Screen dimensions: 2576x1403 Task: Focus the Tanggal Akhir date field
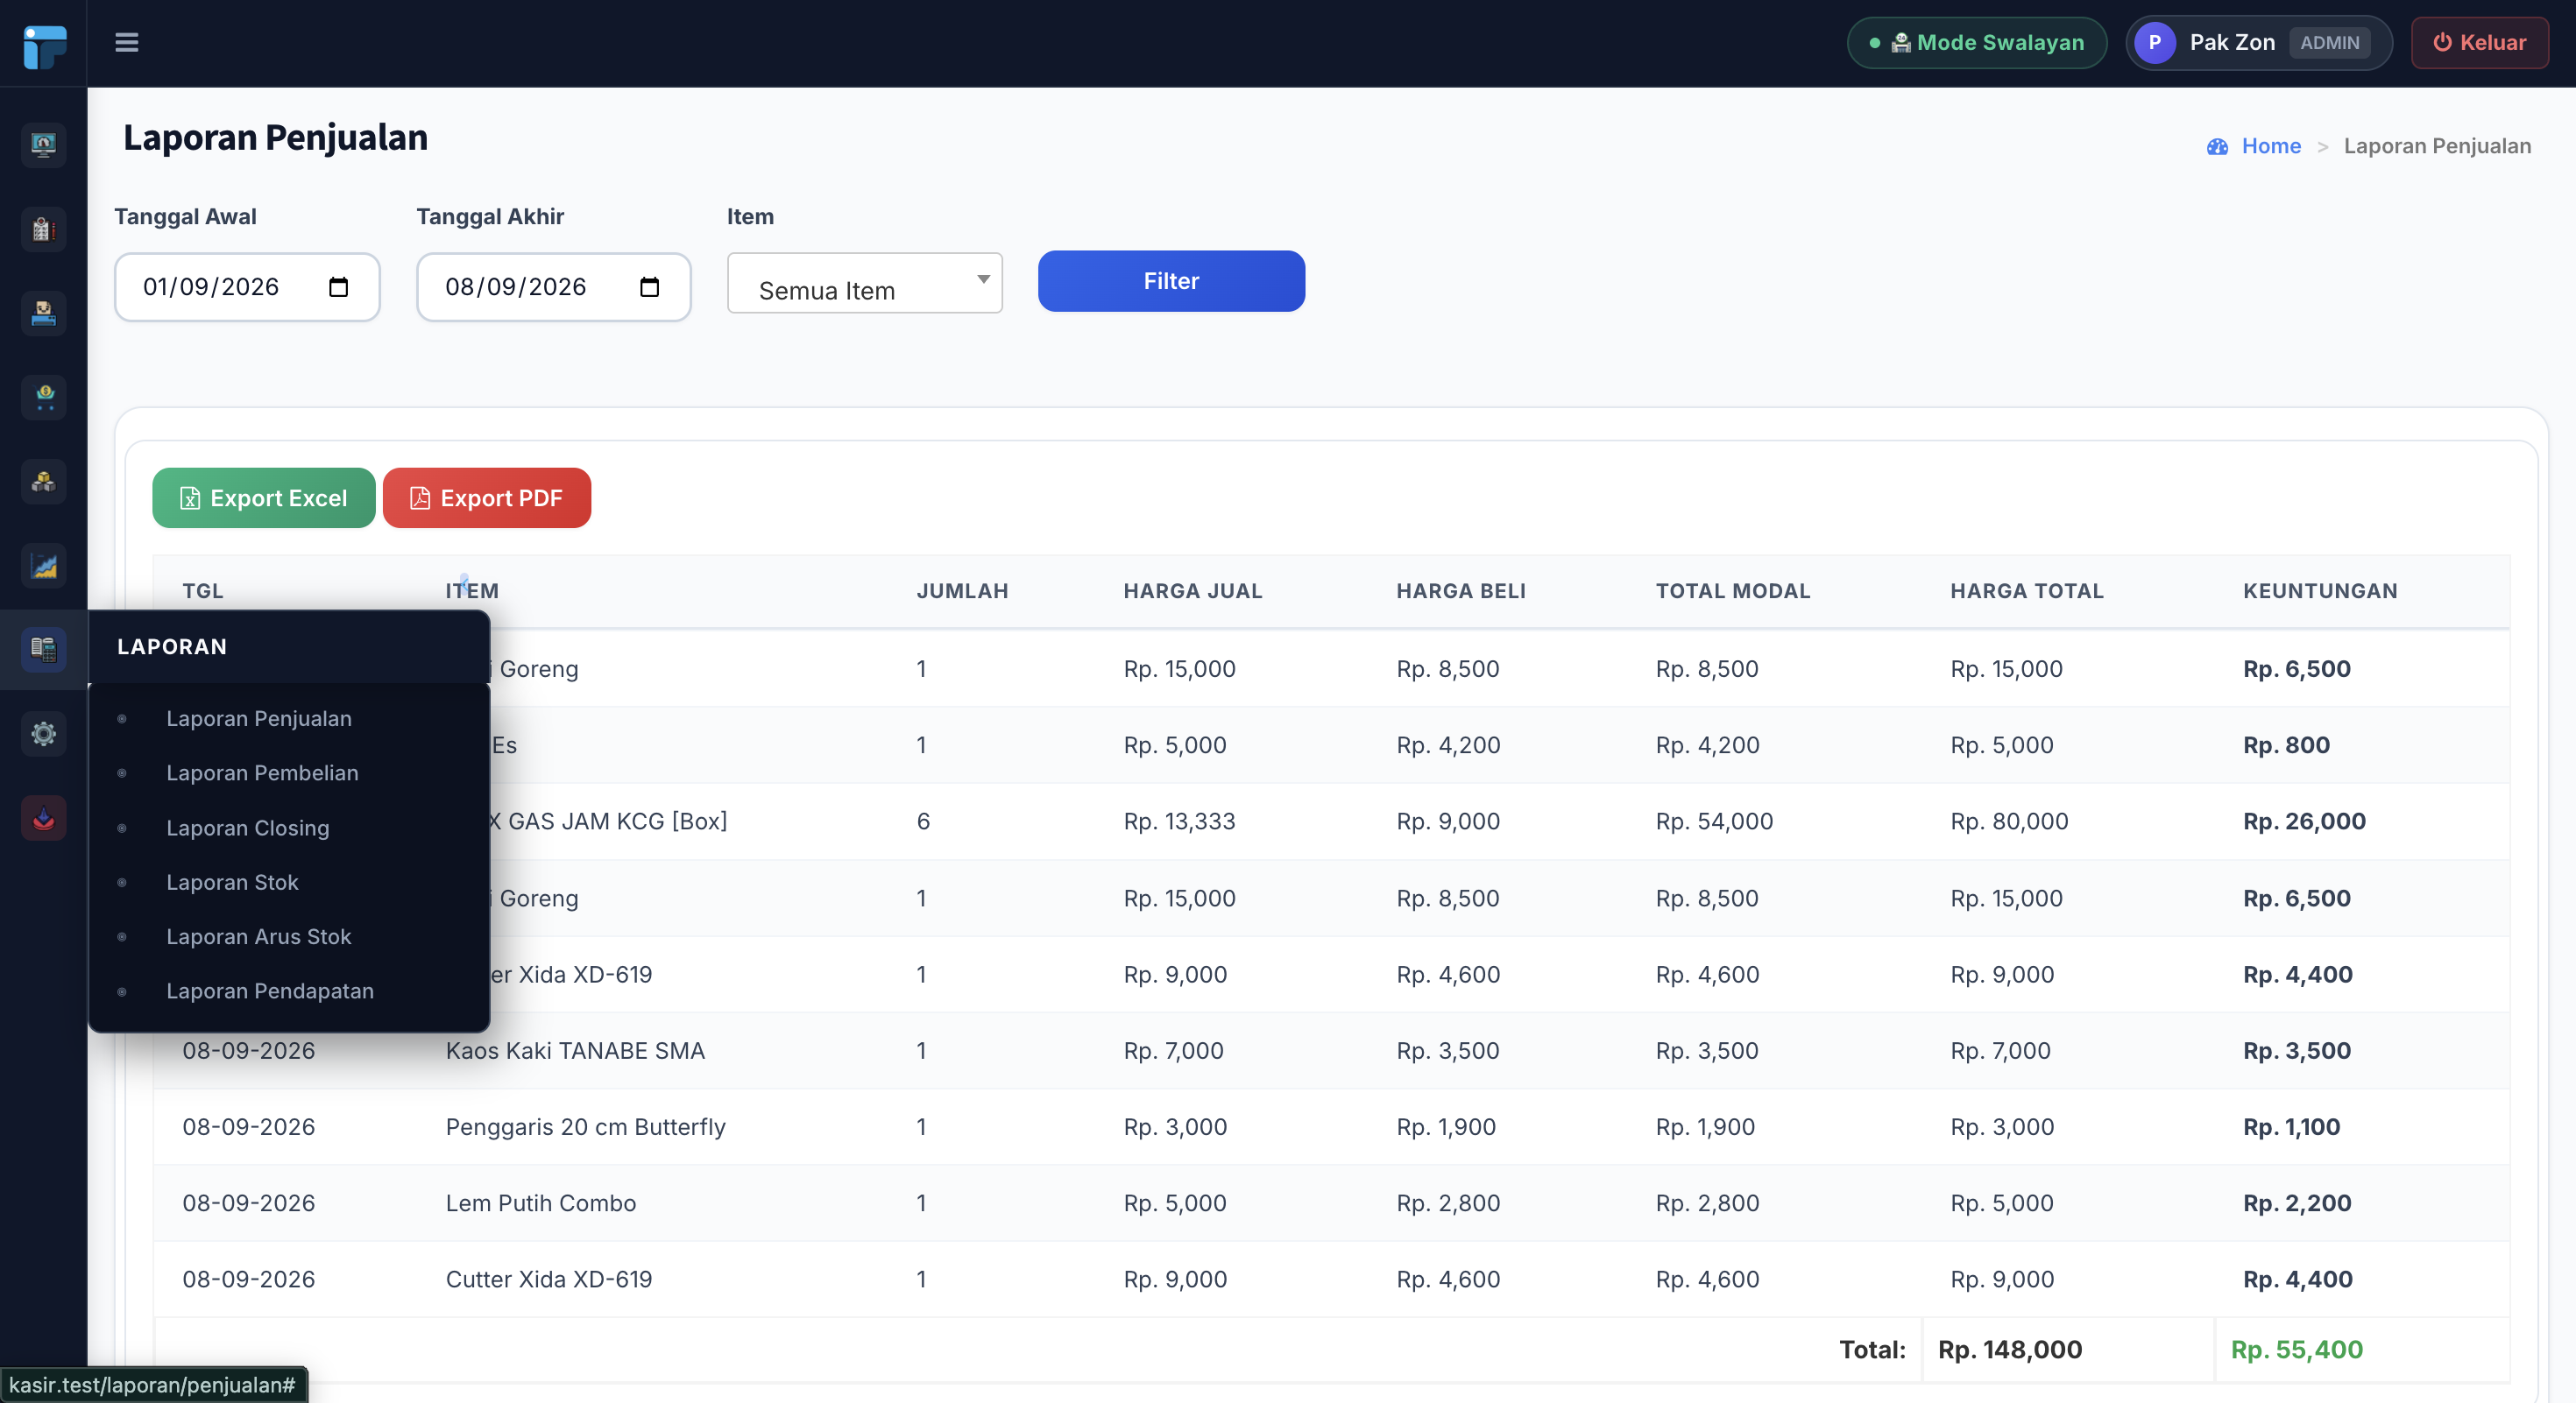[x=553, y=286]
